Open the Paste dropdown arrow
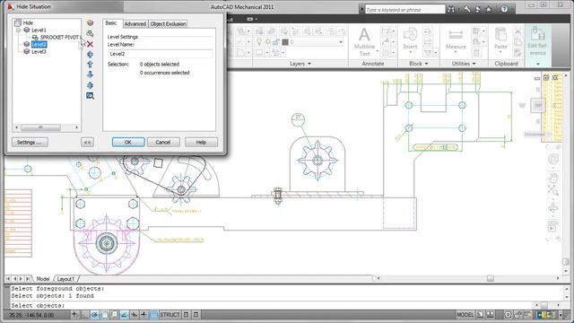This screenshot has width=574, height=323. coord(500,52)
